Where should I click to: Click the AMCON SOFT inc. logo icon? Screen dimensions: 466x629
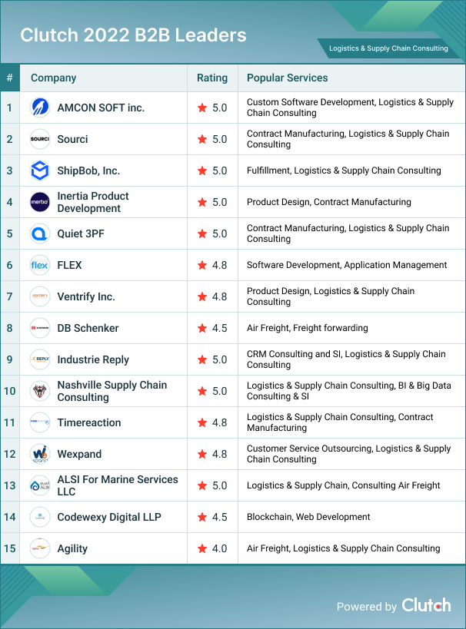pos(40,108)
